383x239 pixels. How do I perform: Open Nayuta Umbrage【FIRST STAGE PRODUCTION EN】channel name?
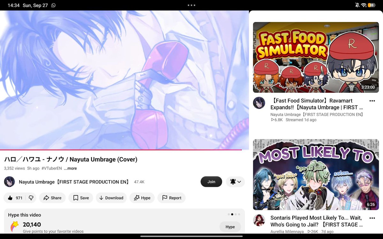coord(74,182)
